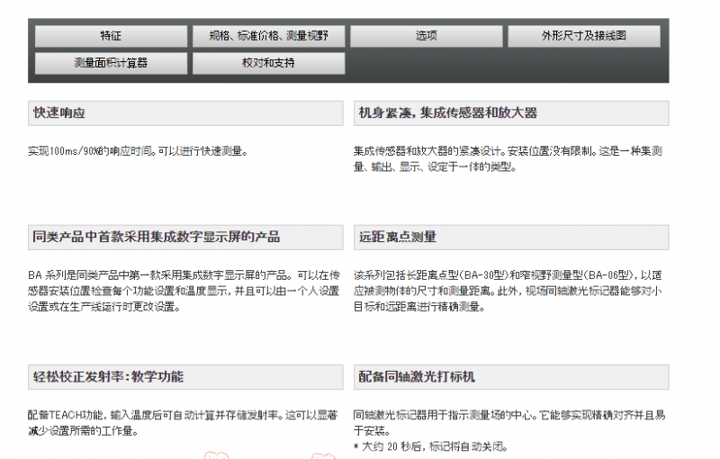Click the BA-30型 long-distance description text
720x459 pixels.
(508, 291)
